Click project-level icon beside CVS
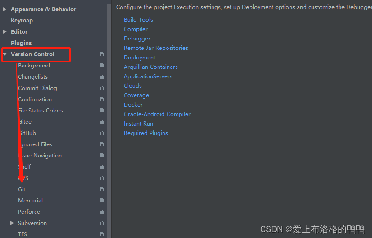The image size is (372, 238). (101, 178)
